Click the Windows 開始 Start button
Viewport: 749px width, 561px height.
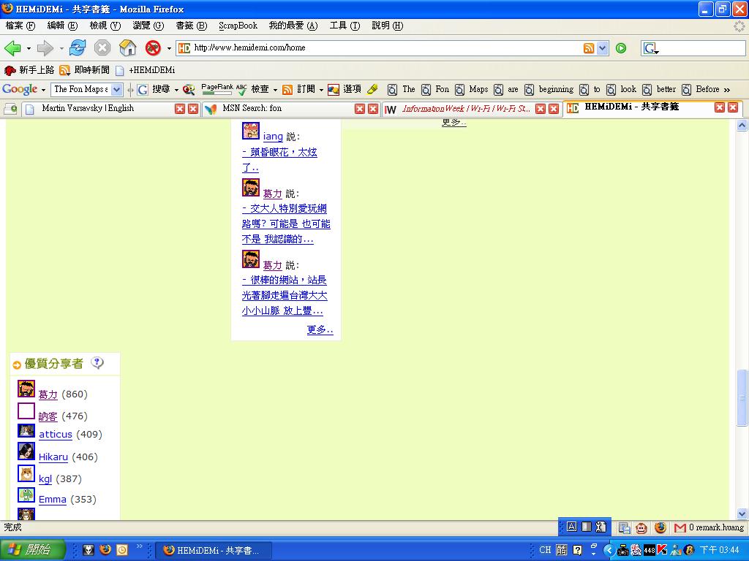click(x=32, y=550)
